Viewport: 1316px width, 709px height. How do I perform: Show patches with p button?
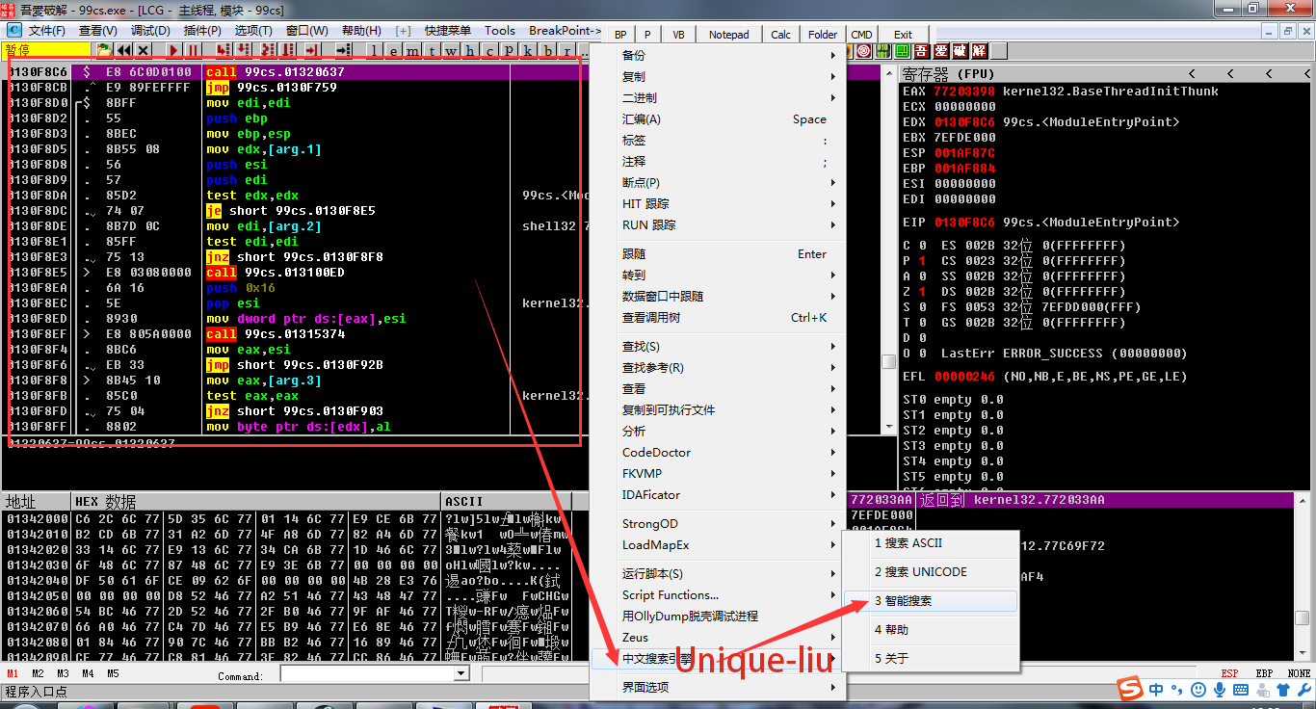509,50
